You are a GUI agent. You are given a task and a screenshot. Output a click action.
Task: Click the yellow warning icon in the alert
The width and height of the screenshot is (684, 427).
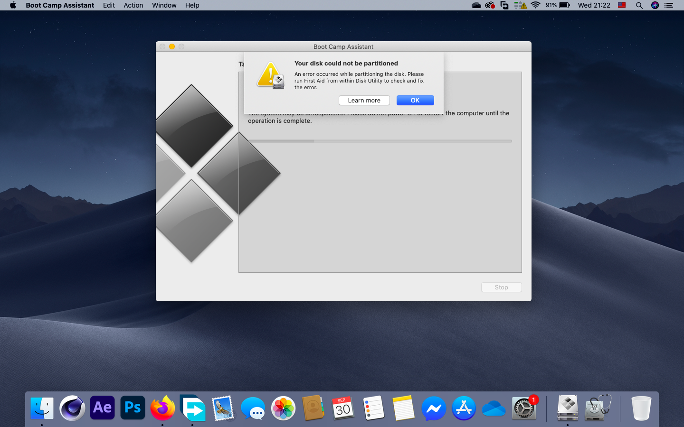click(x=271, y=75)
